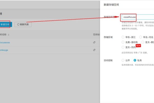Select the 亚太-河内 storage region
Image resolution: width=154 pixels, height=103 pixels.
coord(123,47)
